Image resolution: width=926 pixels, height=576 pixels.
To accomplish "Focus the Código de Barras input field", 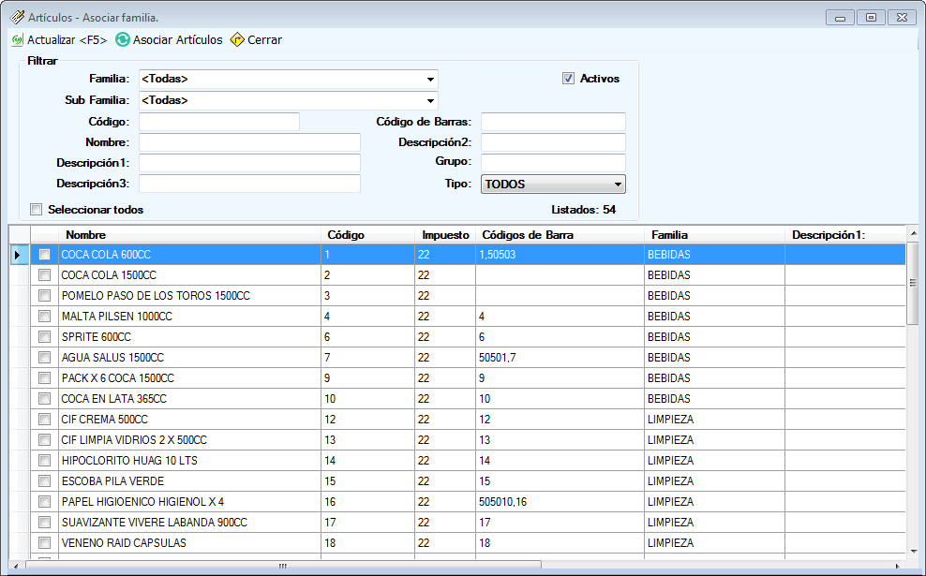I will (x=553, y=122).
